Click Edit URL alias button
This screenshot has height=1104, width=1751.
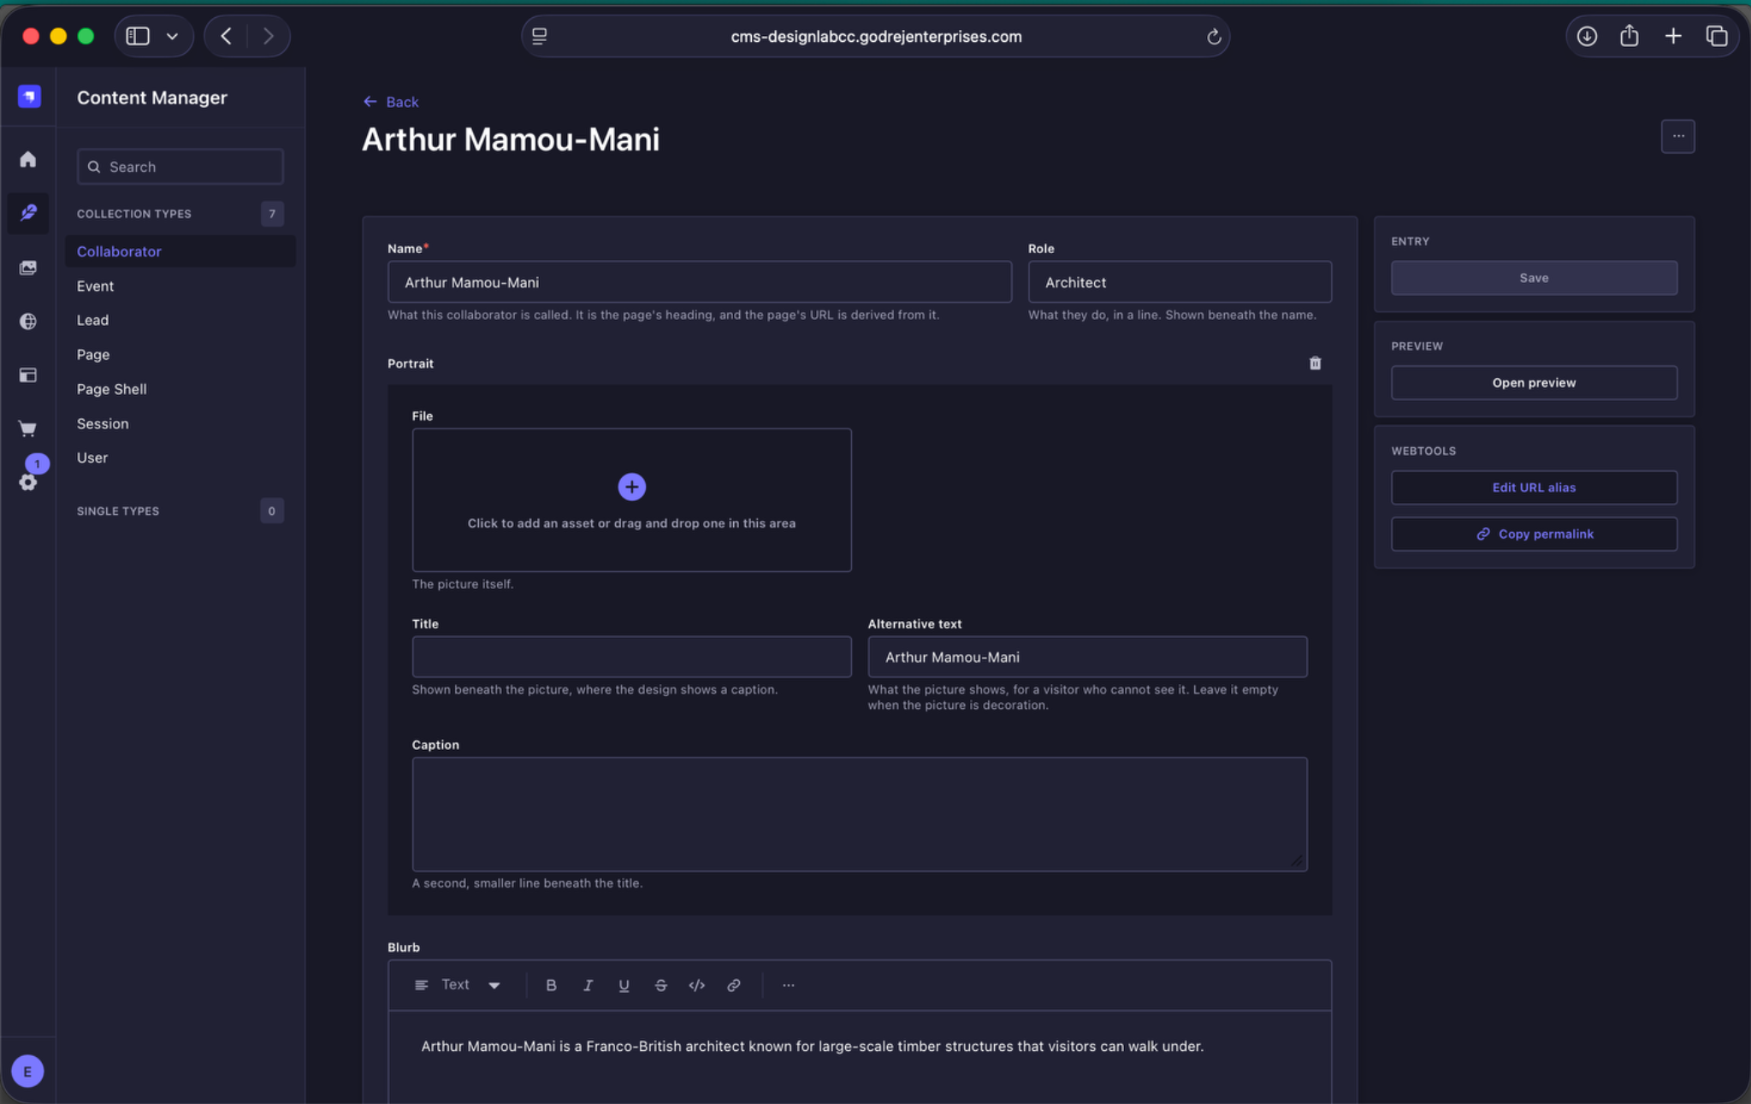tap(1534, 487)
